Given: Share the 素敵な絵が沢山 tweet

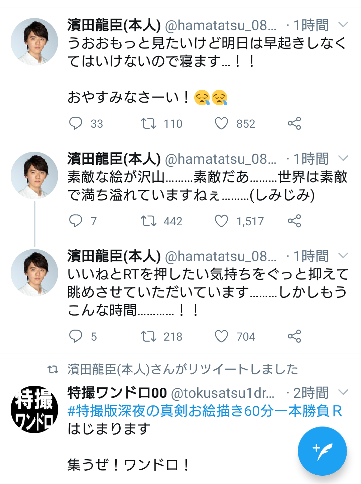Looking at the screenshot, I should coord(294,221).
